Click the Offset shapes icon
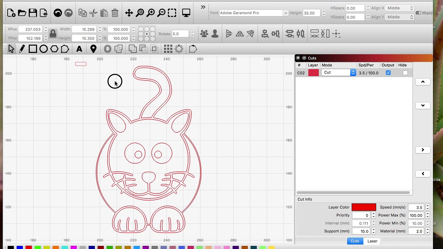443x249 pixels. (x=108, y=49)
